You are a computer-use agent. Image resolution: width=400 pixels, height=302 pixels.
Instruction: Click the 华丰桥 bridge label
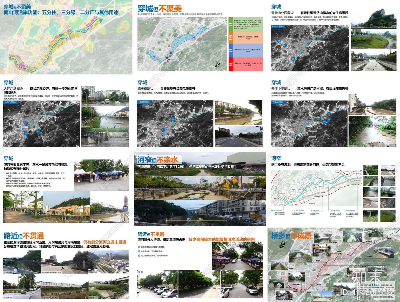(338, 252)
